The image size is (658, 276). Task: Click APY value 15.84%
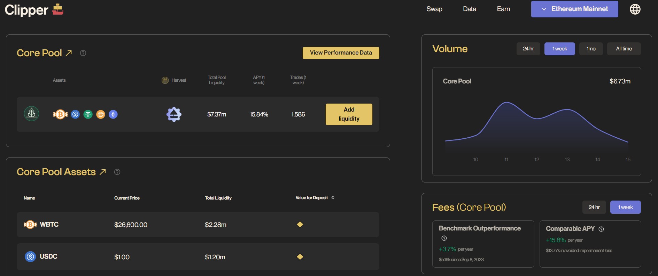(259, 114)
